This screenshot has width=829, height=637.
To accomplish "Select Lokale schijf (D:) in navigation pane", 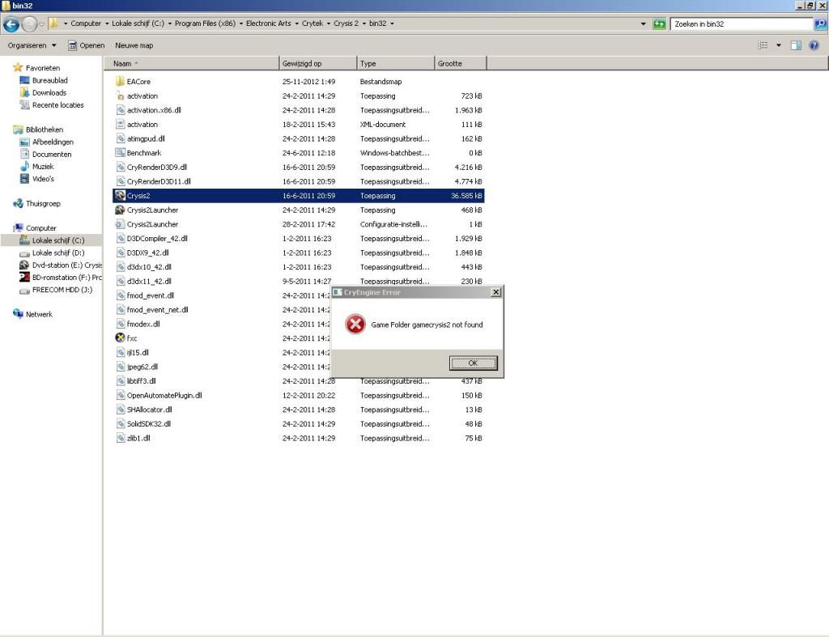I will coord(58,253).
